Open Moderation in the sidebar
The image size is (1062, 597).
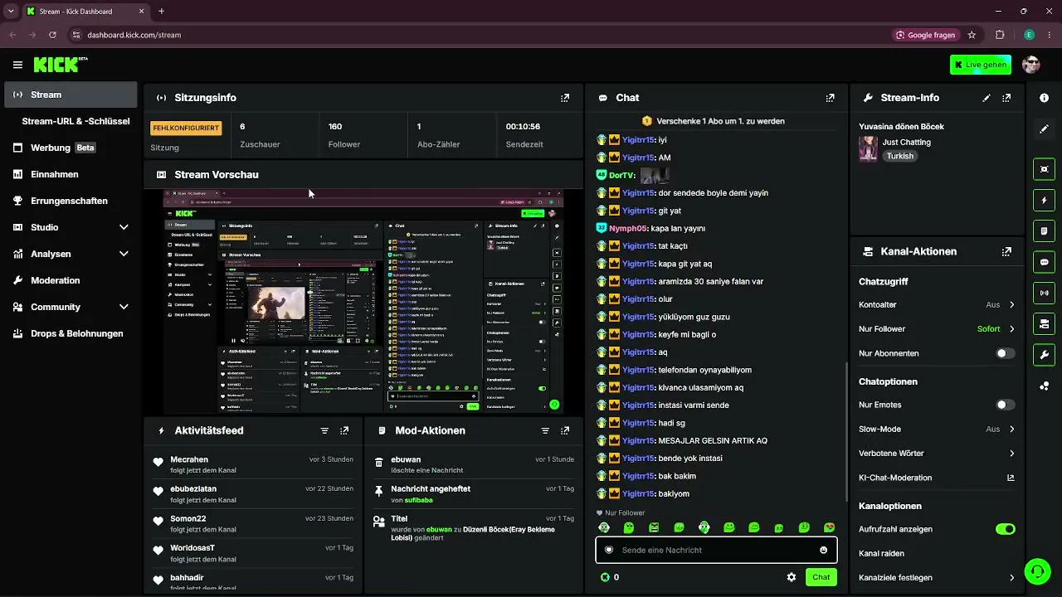pyautogui.click(x=71, y=280)
